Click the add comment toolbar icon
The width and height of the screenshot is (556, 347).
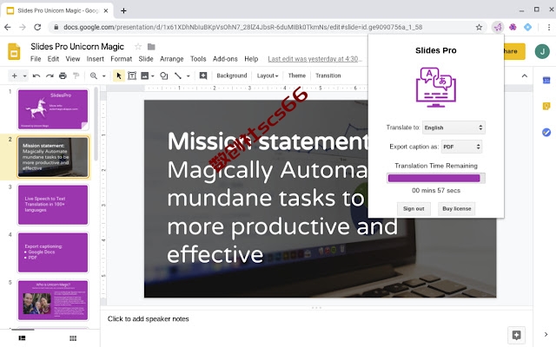[x=203, y=75]
